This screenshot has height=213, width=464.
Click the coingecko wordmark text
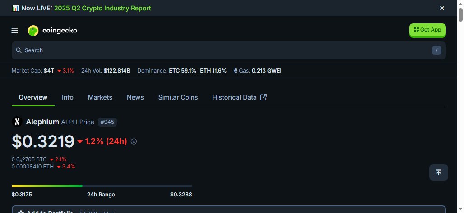[x=60, y=31]
